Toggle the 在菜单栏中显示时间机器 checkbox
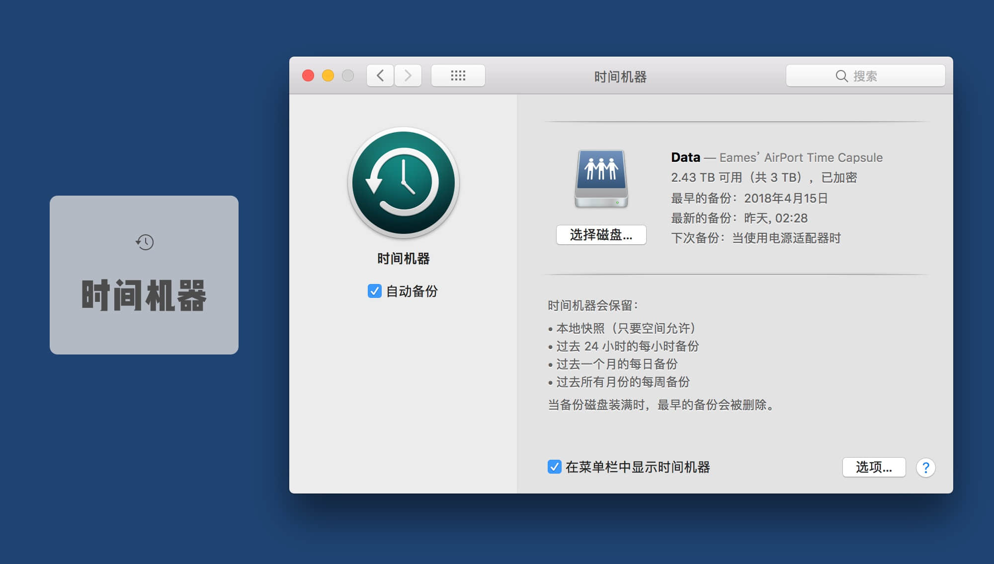This screenshot has height=564, width=994. (554, 467)
